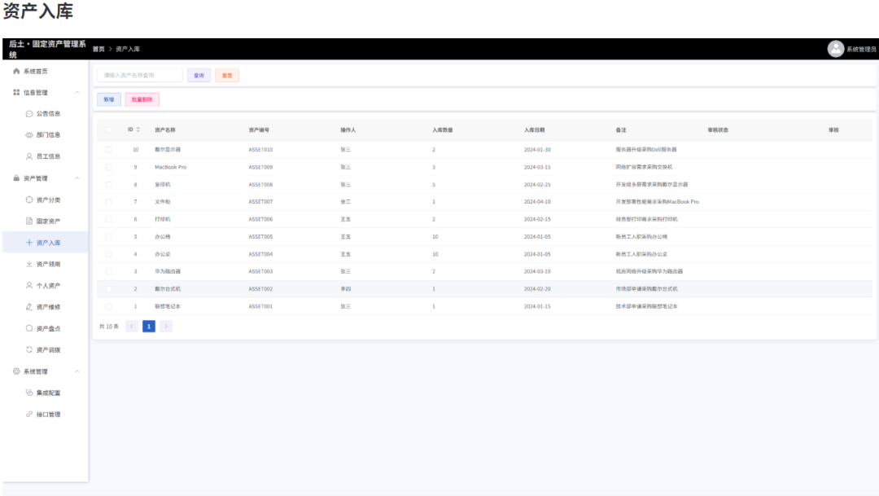879x496 pixels.
Task: Check the row for 复印机 ASSET008
Action: tap(109, 185)
